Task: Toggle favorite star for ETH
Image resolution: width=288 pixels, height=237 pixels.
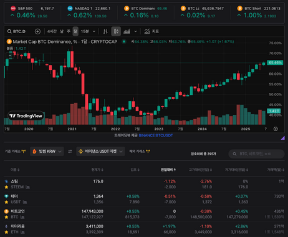Action: (6, 232)
